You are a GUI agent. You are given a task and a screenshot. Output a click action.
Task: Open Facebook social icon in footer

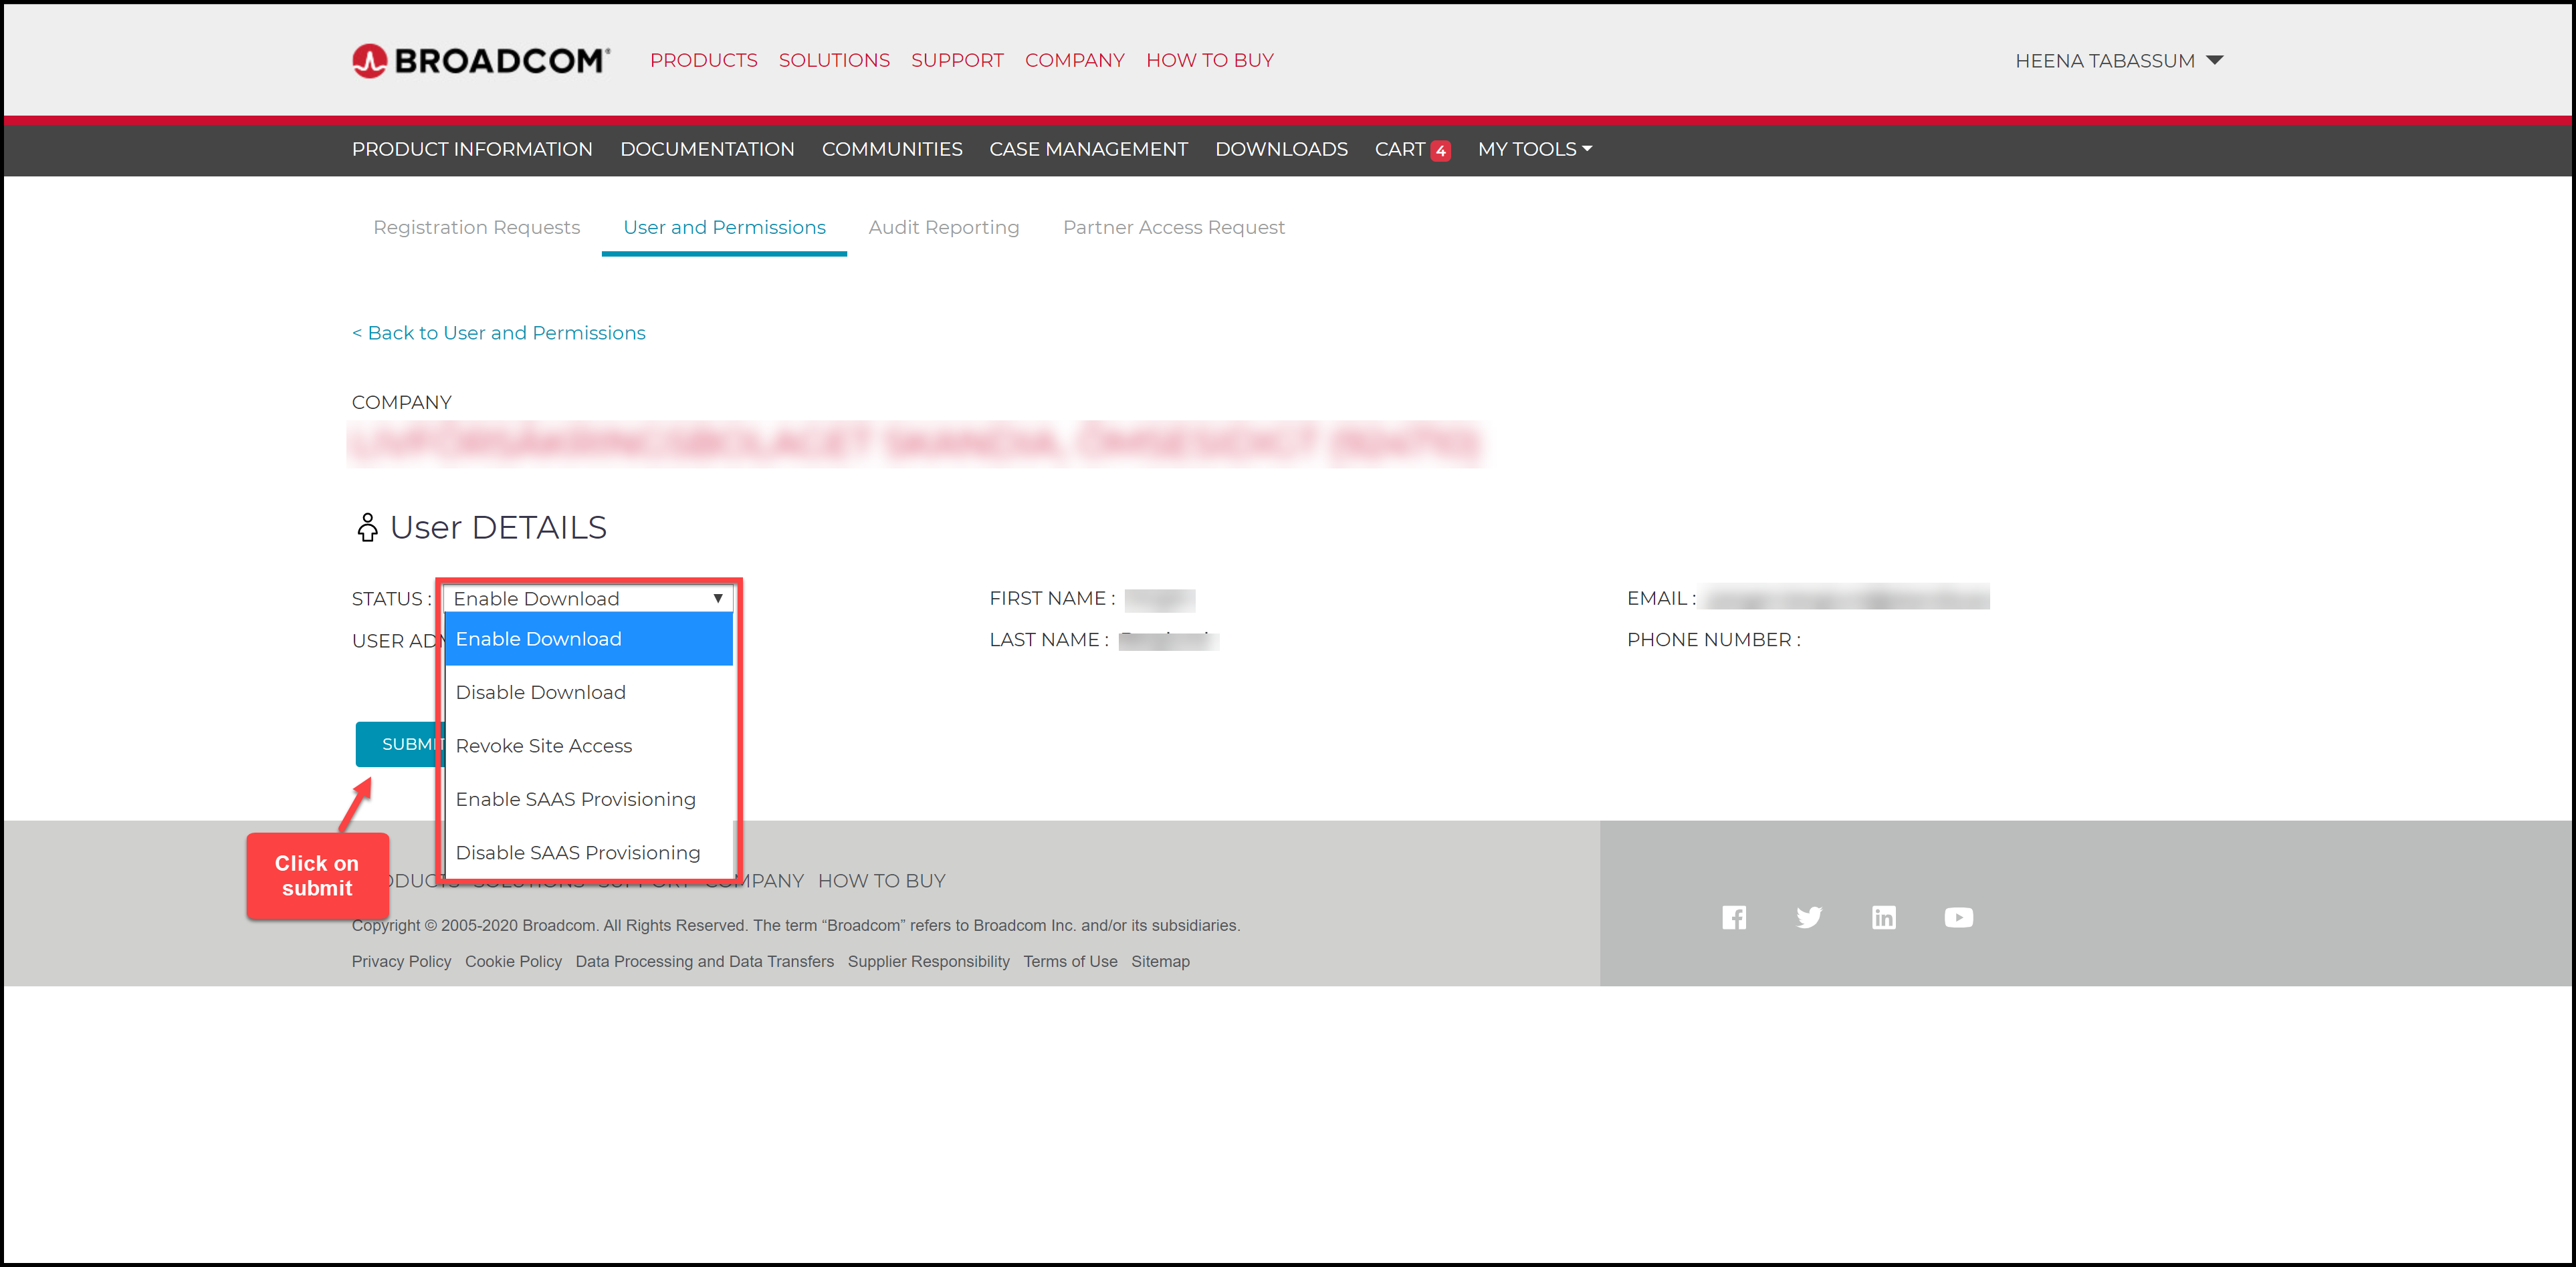[x=1734, y=918]
